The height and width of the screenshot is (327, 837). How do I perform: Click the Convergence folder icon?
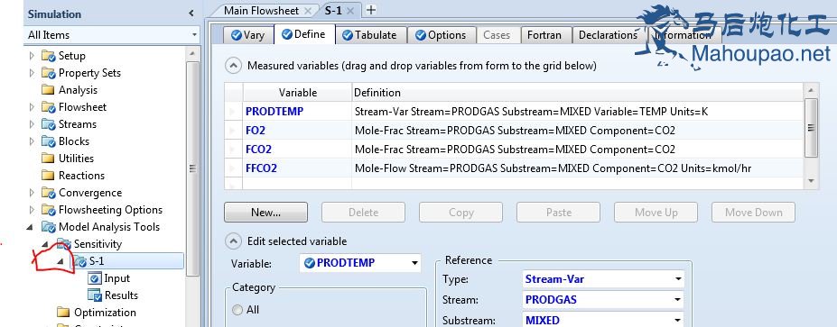point(49,193)
